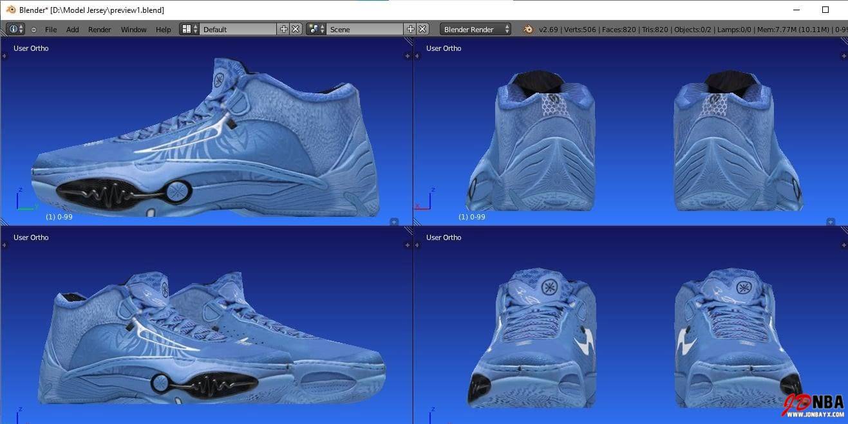Show the hidden header of the side-view shoe viewport
The width and height of the screenshot is (848, 424).
pos(394,222)
